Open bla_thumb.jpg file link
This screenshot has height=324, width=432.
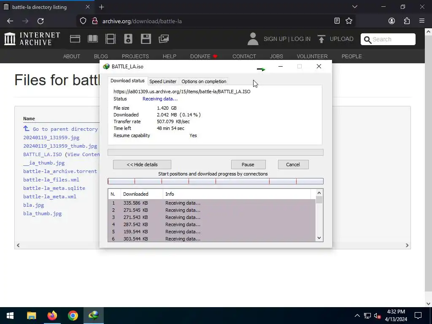[43, 213]
